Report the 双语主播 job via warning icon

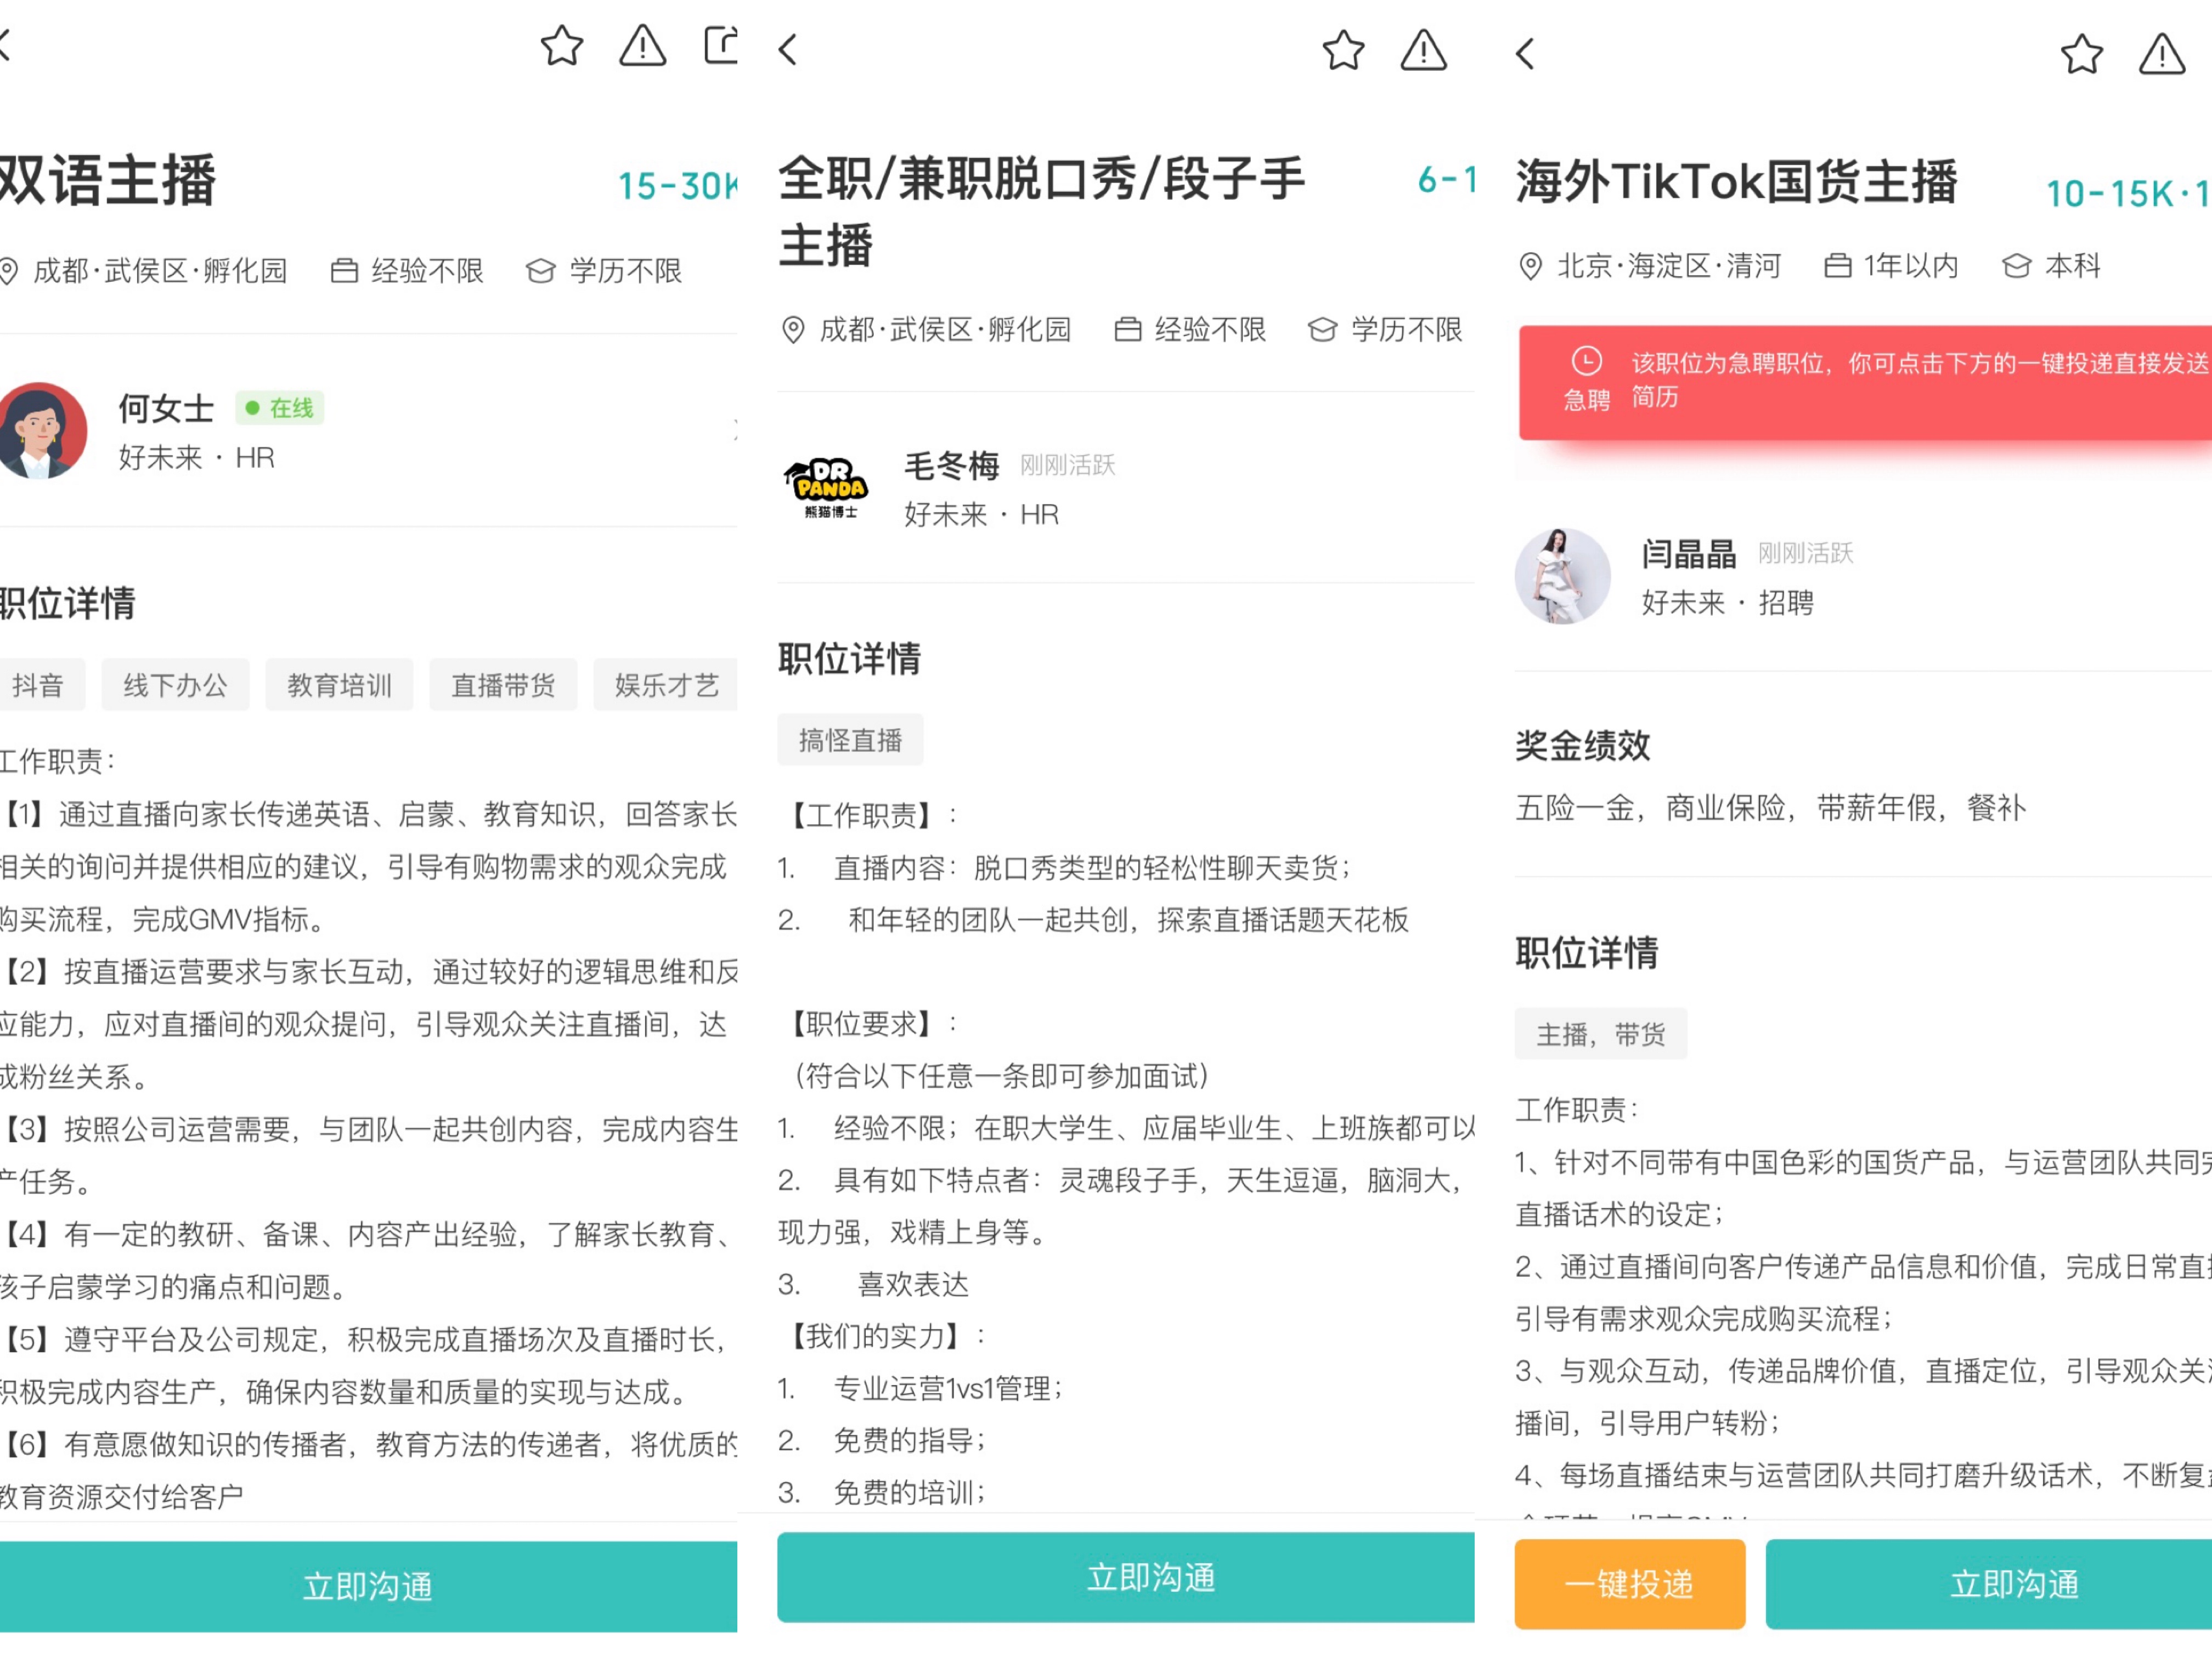pos(642,46)
